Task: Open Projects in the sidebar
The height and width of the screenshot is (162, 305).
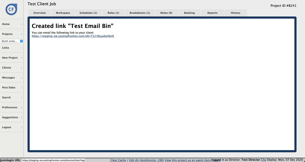Action: pyautogui.click(x=12, y=34)
